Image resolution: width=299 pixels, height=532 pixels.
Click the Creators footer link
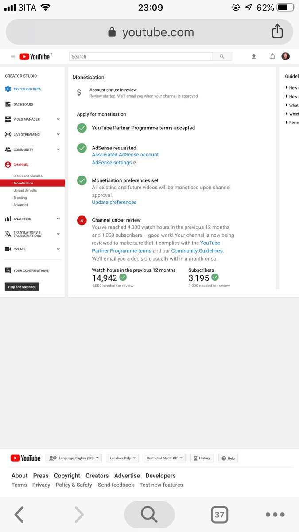click(97, 476)
